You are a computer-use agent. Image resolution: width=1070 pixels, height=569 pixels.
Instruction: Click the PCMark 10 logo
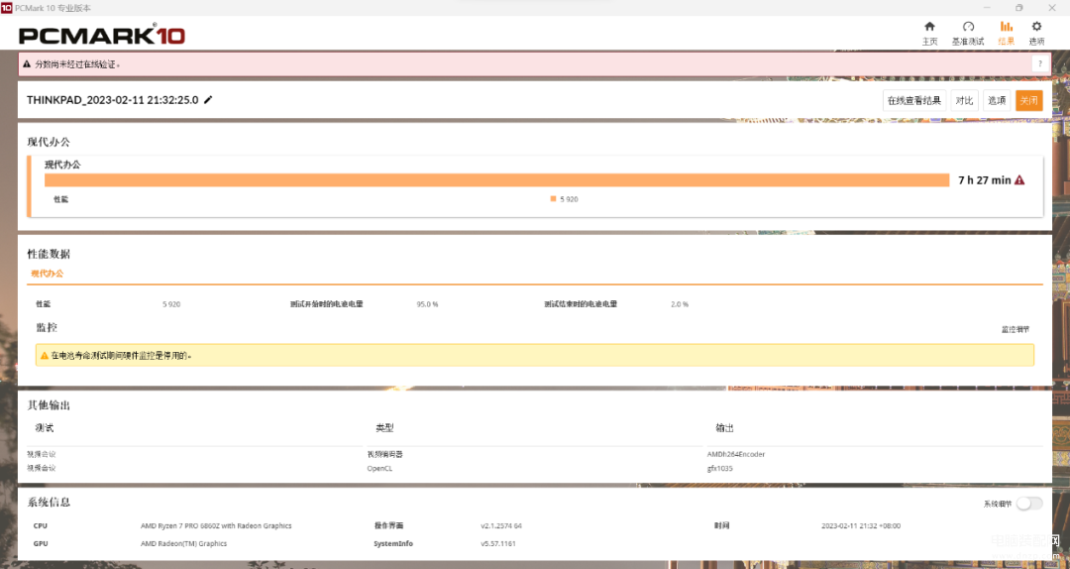coord(102,35)
